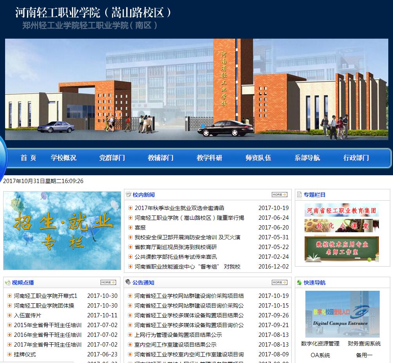Image resolution: width=393 pixels, height=363 pixels.
Task: Open video 2017年全省骨干班主任培训
Action: pyautogui.click(x=48, y=345)
